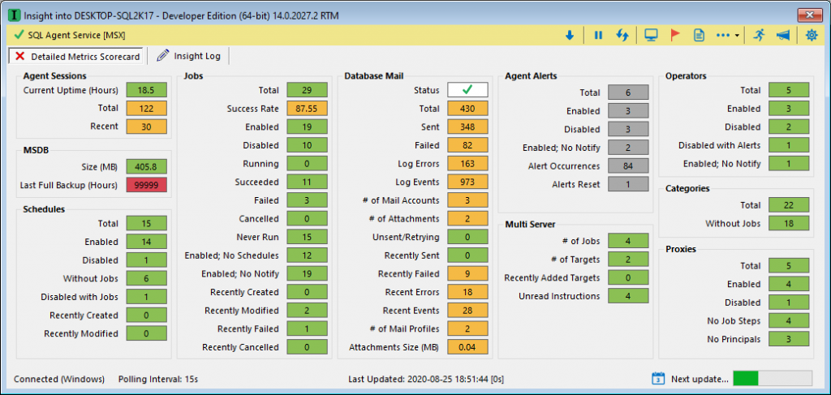This screenshot has width=831, height=395.
Task: Click the Polling Interval: 15s status text
Action: [158, 379]
